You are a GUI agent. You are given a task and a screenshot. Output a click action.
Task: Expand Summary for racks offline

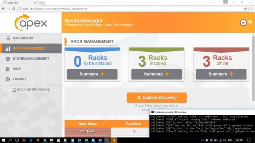(221, 74)
